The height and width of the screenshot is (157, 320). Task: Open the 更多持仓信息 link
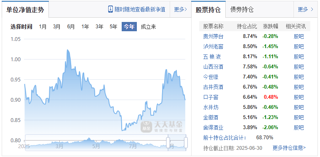(x=289, y=148)
